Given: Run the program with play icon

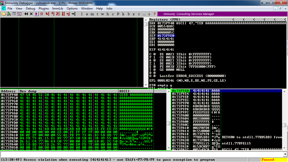Looking at the screenshot, I should (x=36, y=14).
